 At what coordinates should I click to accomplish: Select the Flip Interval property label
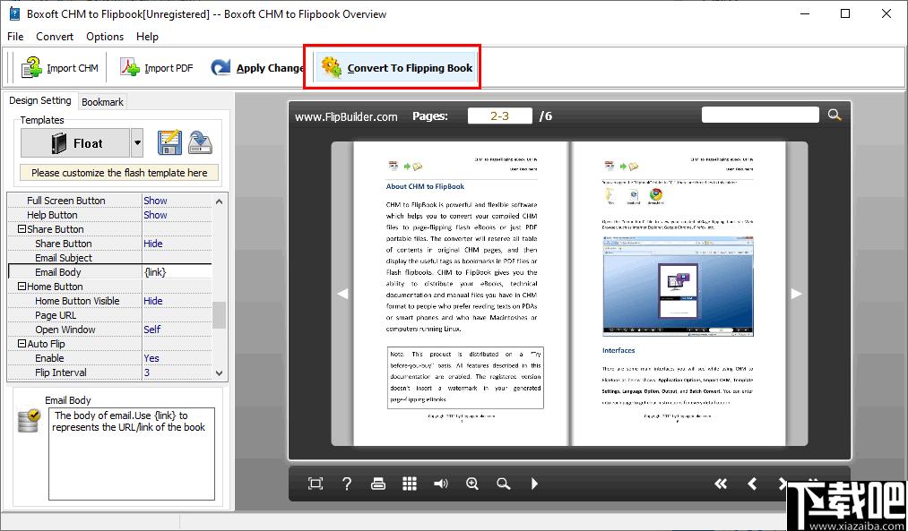[61, 373]
